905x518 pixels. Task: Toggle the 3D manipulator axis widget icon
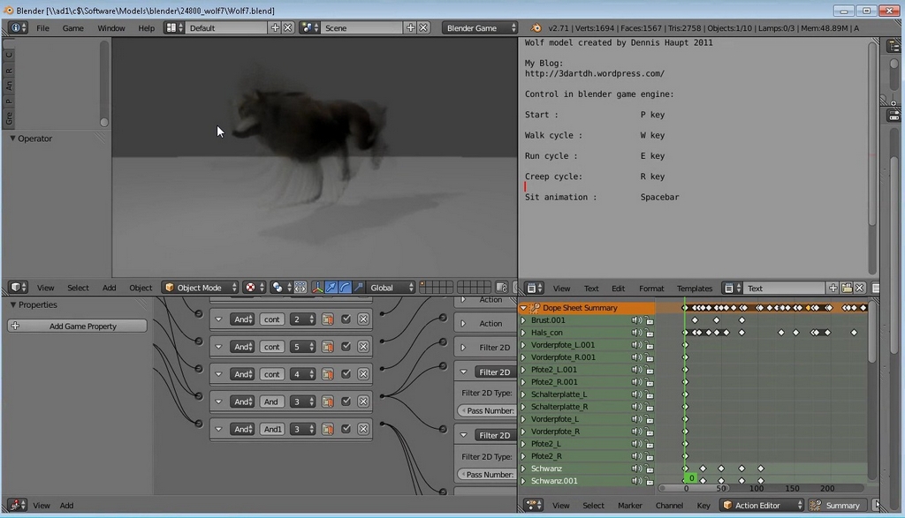(x=316, y=288)
